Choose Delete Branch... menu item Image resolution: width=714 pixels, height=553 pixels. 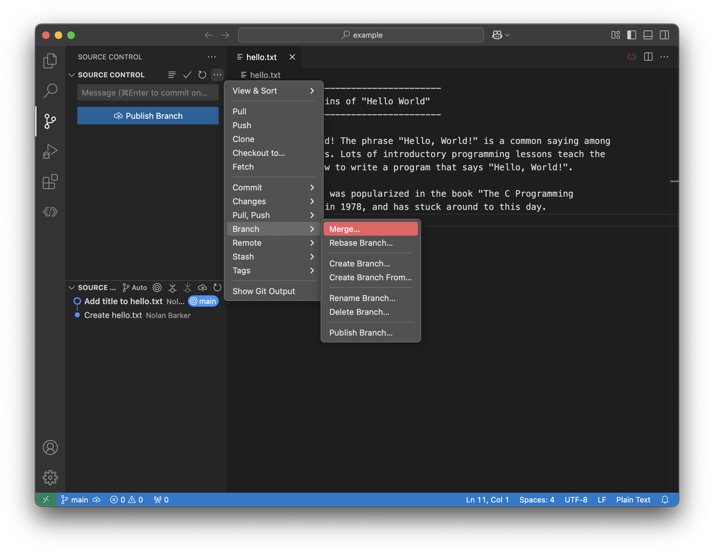[x=371, y=311]
